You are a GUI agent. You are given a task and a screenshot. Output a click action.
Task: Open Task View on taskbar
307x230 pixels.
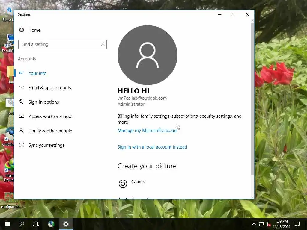tap(36, 224)
